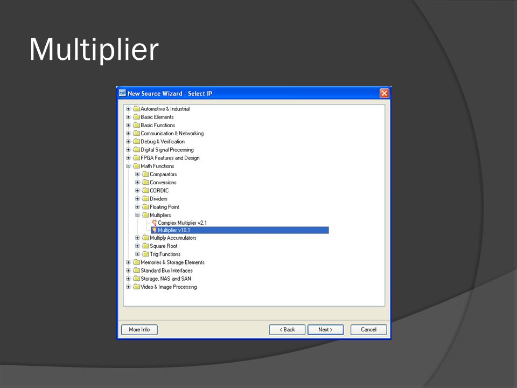Image resolution: width=517 pixels, height=388 pixels.
Task: Expand the Storage, NAS and SAN node
Action: click(128, 279)
